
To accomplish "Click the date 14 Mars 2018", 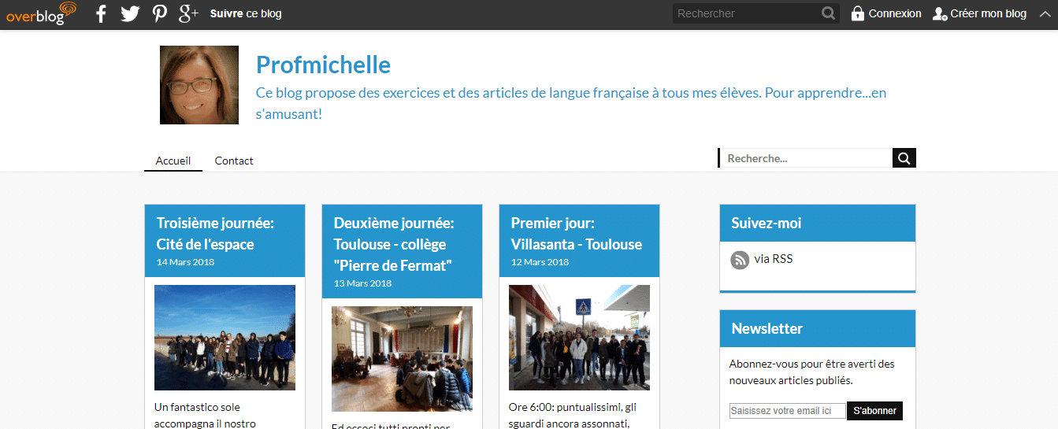I will (x=185, y=262).
